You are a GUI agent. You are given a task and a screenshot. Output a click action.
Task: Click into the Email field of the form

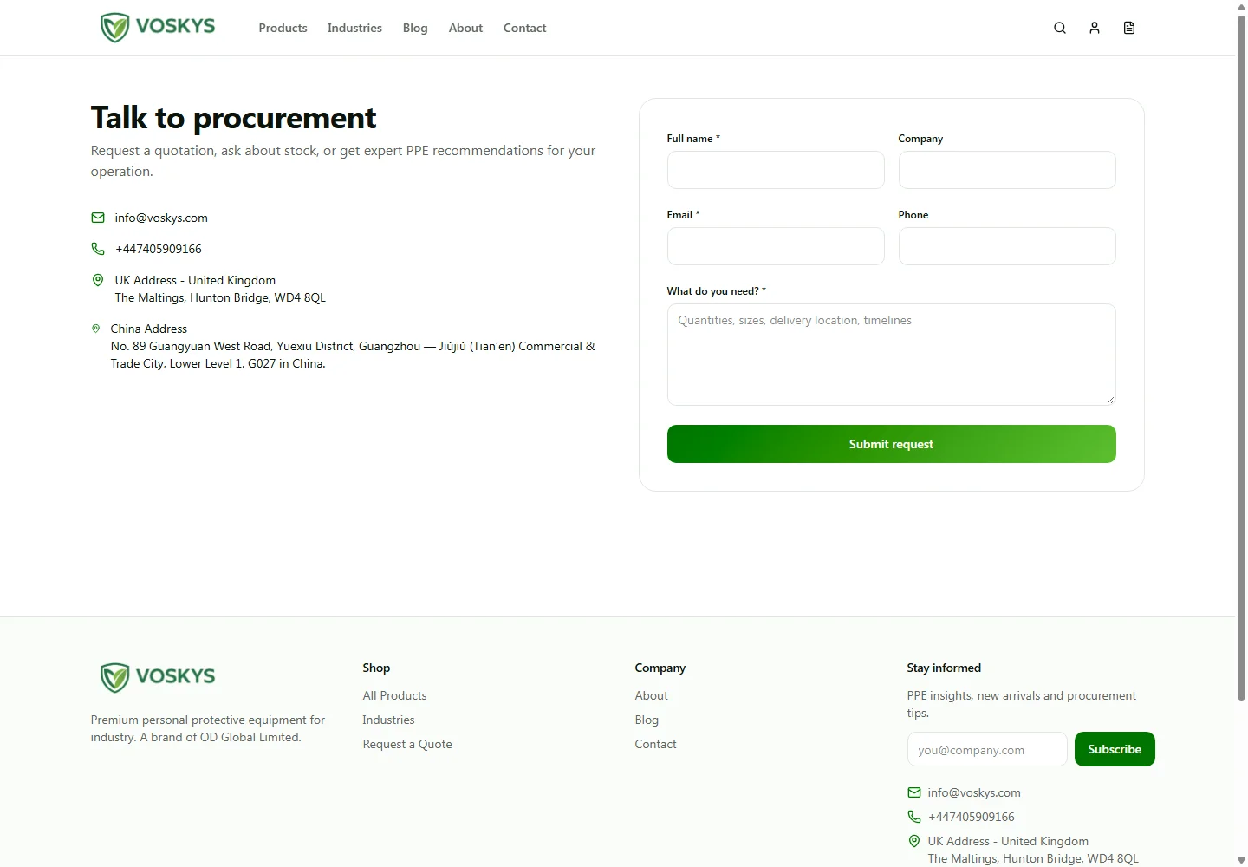pos(776,246)
